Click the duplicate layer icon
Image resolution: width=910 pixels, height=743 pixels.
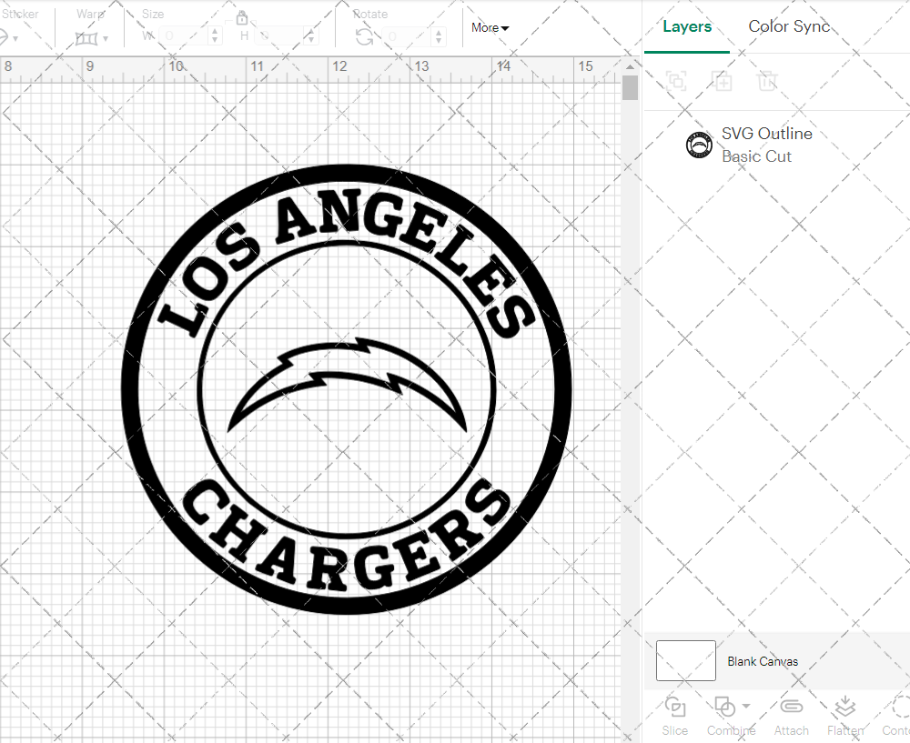click(x=723, y=81)
